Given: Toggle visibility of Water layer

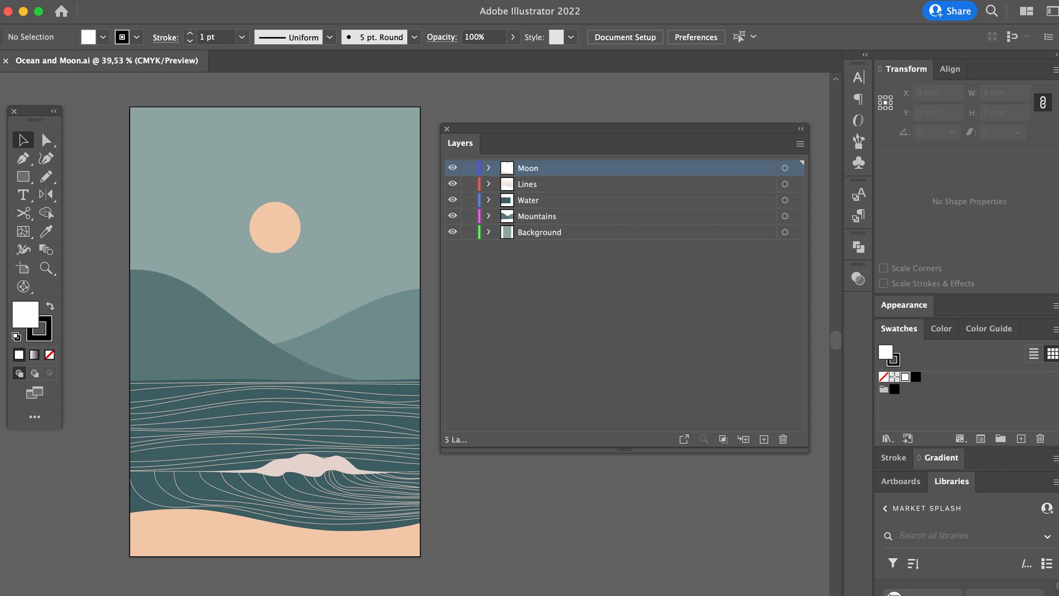Looking at the screenshot, I should click(452, 199).
